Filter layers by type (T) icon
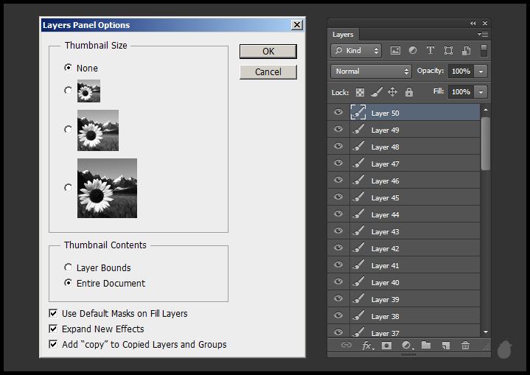 click(x=430, y=51)
